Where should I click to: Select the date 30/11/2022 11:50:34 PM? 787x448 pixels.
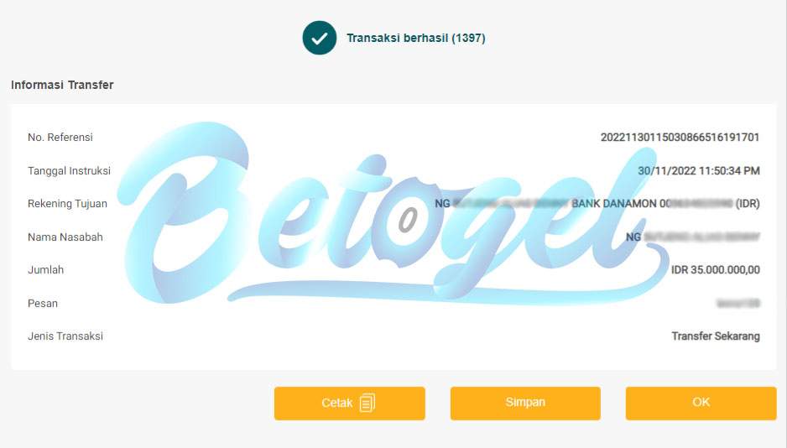[x=698, y=170]
